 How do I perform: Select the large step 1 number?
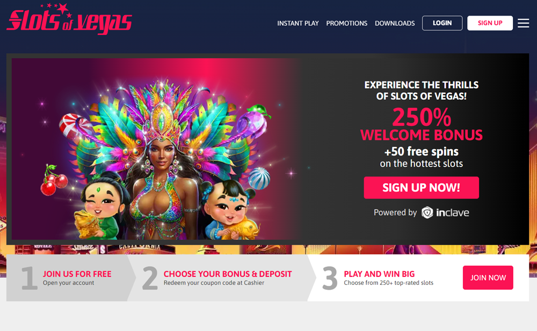30,278
